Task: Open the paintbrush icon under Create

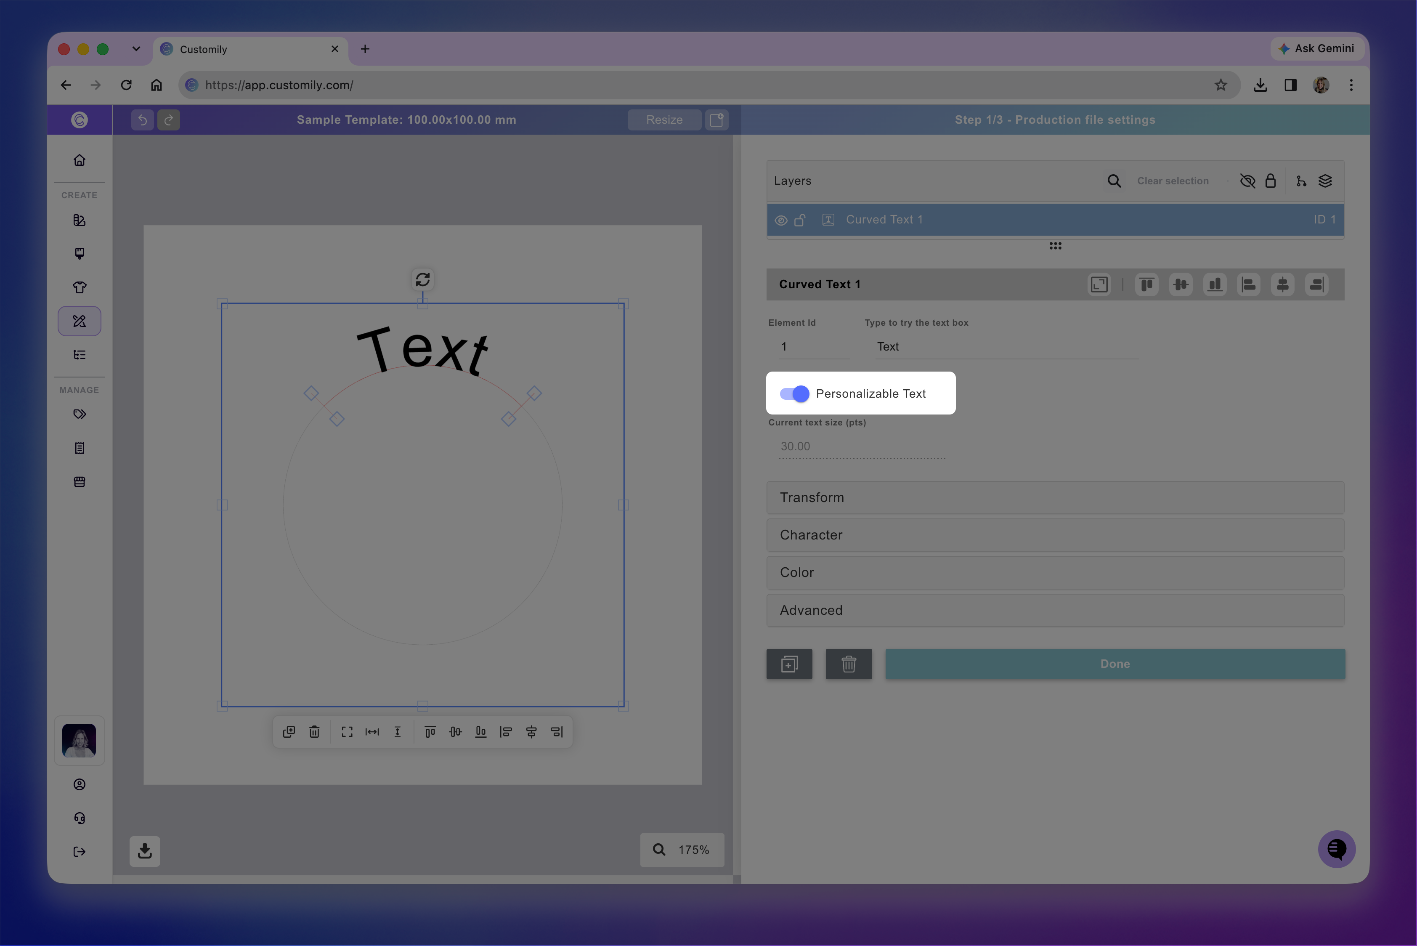Action: tap(80, 253)
